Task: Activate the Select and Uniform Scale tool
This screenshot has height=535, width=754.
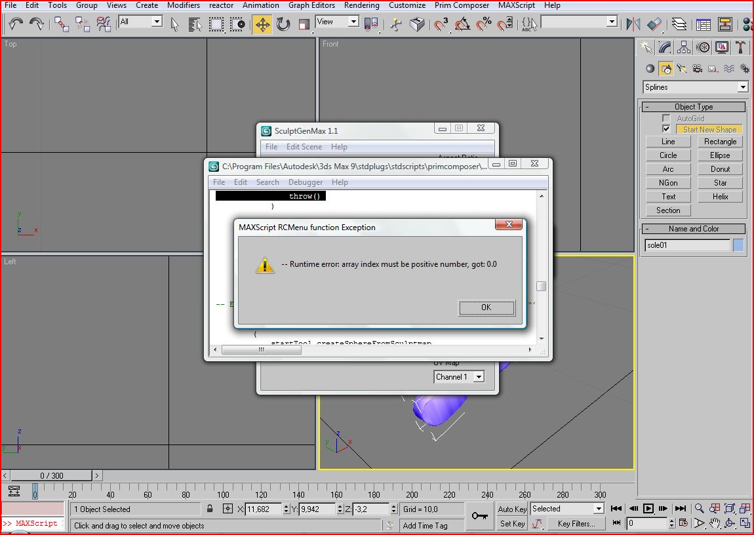Action: pyautogui.click(x=304, y=24)
